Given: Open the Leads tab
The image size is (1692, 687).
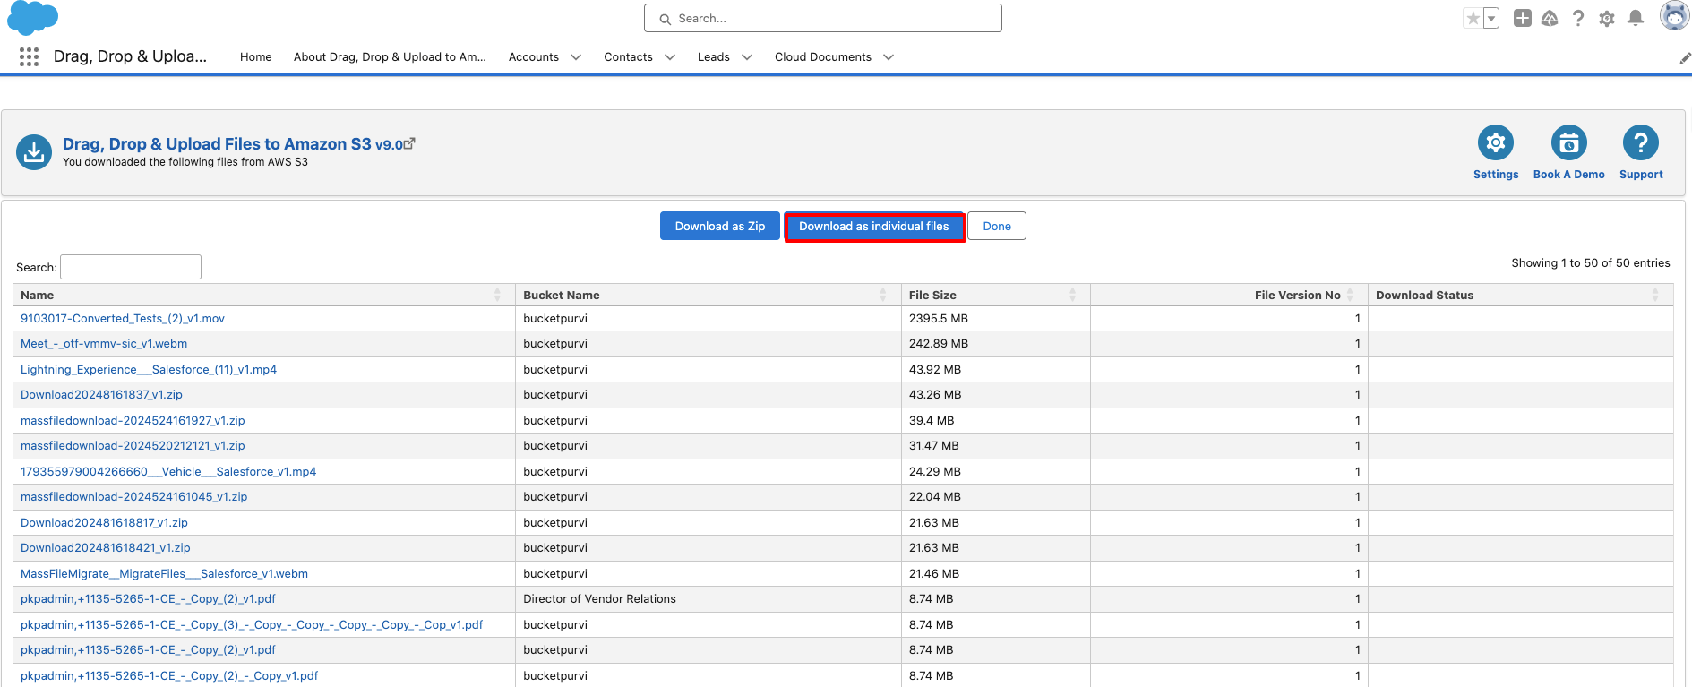Looking at the screenshot, I should click(x=713, y=56).
